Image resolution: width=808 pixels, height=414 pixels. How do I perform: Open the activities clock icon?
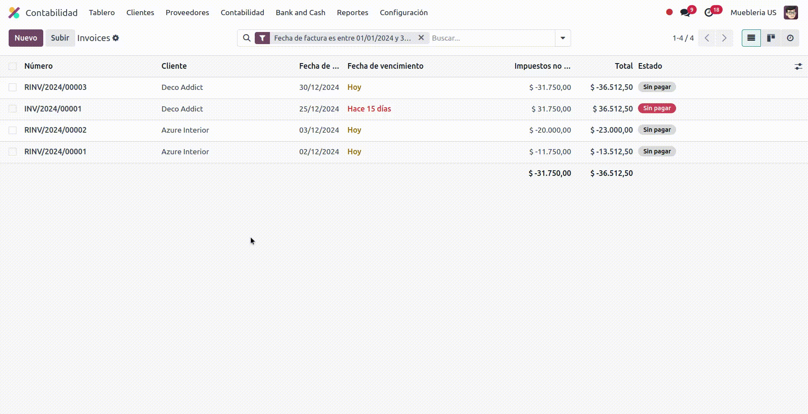coord(709,13)
